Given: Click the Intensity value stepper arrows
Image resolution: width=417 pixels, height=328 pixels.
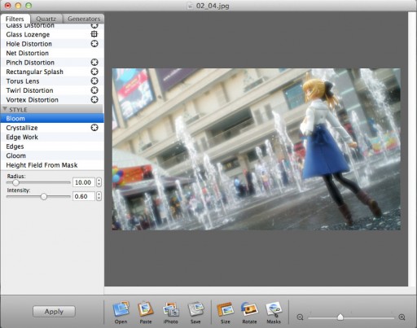Looking at the screenshot, I should (x=99, y=196).
